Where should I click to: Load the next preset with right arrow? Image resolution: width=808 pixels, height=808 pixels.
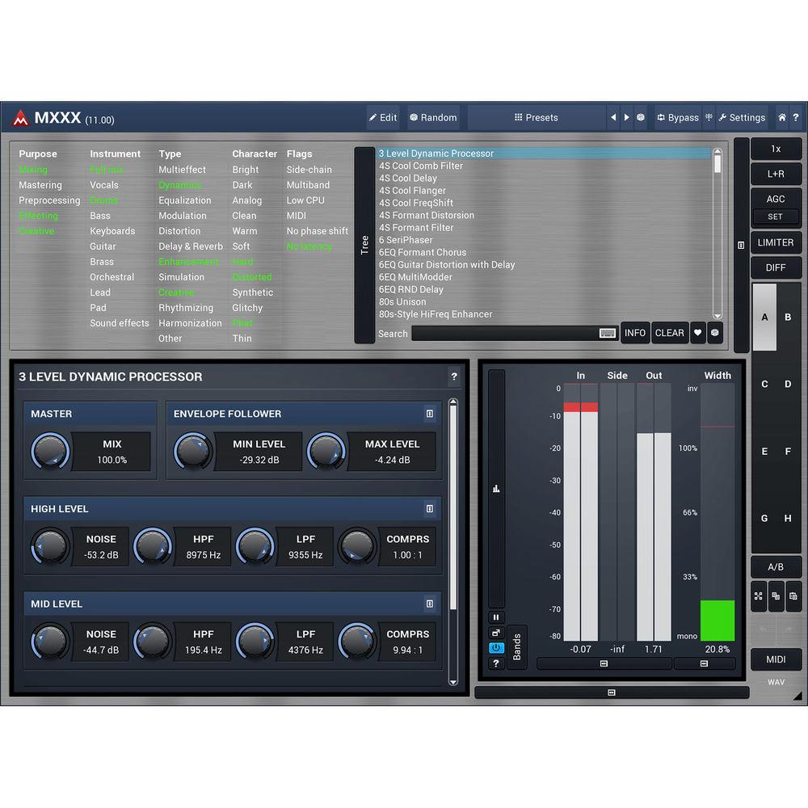[626, 117]
